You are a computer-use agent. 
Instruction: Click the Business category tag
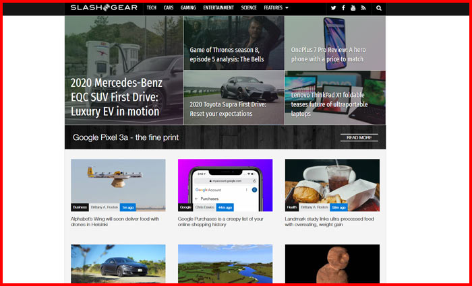(80, 207)
